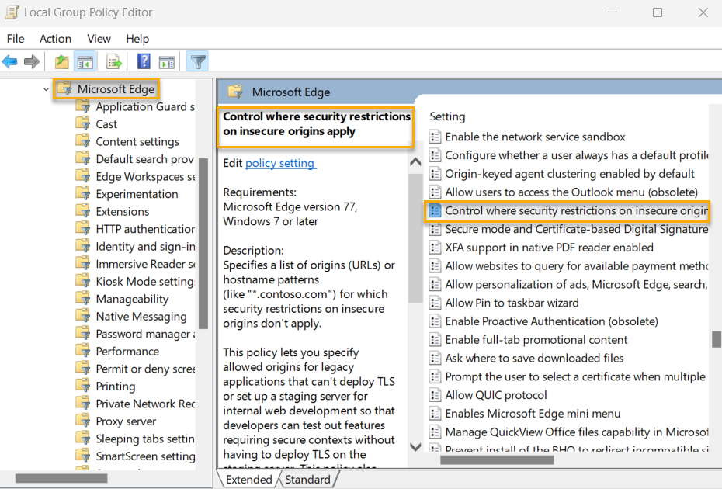Switch to the Extended tab

click(249, 480)
